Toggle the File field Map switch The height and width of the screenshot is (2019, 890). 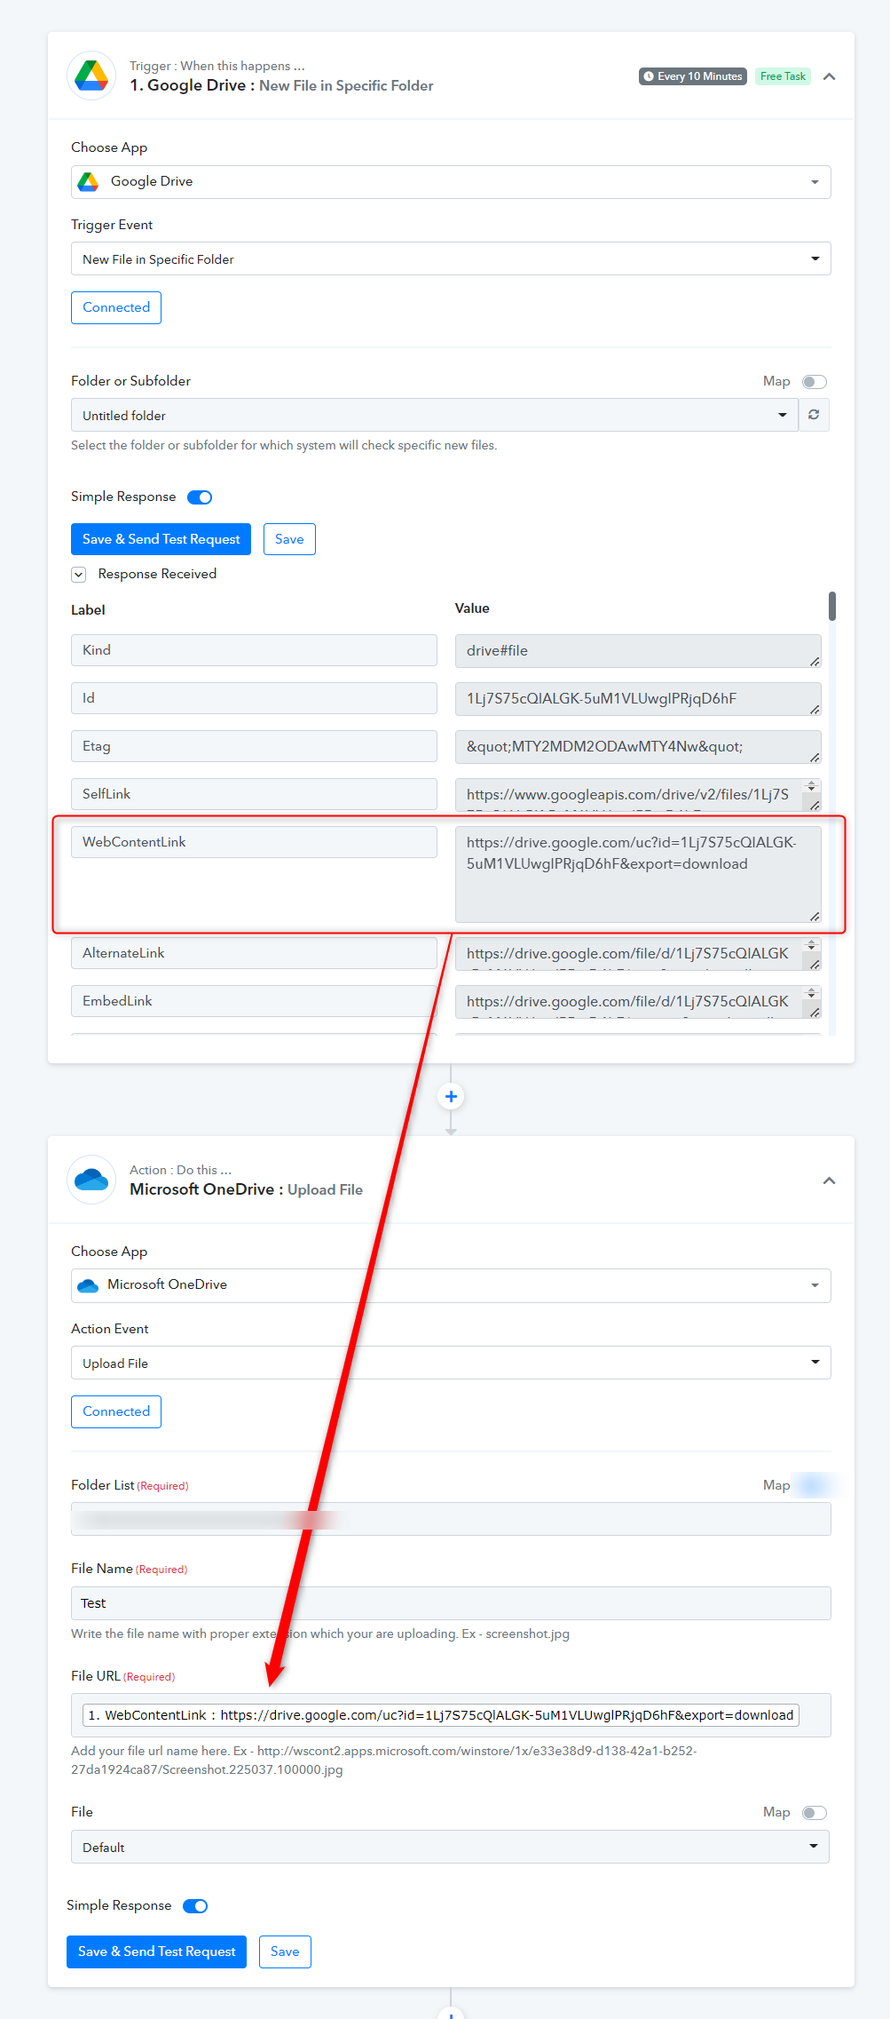(815, 1813)
